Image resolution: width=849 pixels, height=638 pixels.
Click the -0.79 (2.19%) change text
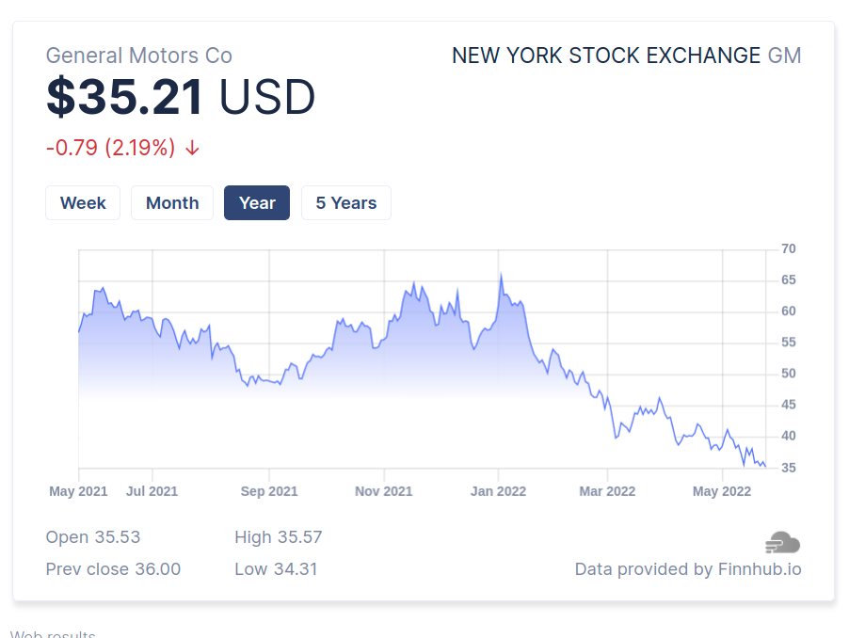coord(111,148)
